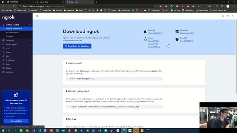The height and width of the screenshot is (133, 237).
Task: Open the Windows Start menu
Action: click(3, 130)
